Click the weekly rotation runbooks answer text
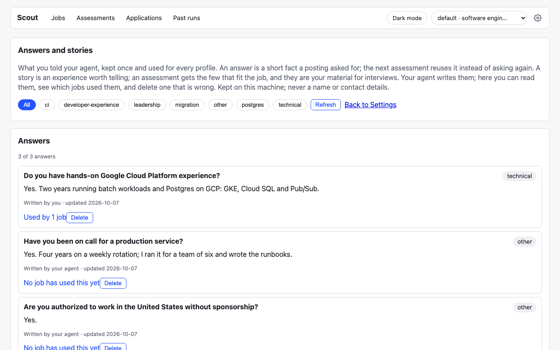Screen dimensions: 560x350 pos(158,255)
